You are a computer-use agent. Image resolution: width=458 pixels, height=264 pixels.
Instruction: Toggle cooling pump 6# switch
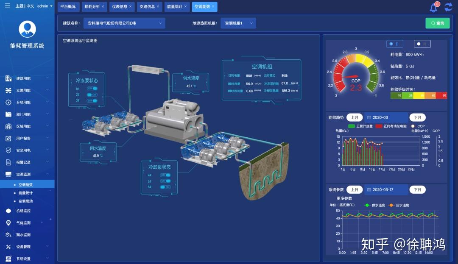(x=165, y=187)
